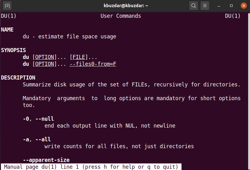
Task: Click the --null option text
Action: coord(43,119)
